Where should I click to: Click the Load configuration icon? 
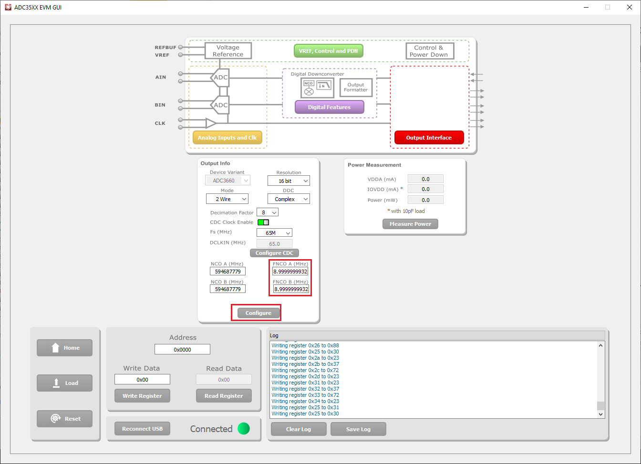(64, 383)
